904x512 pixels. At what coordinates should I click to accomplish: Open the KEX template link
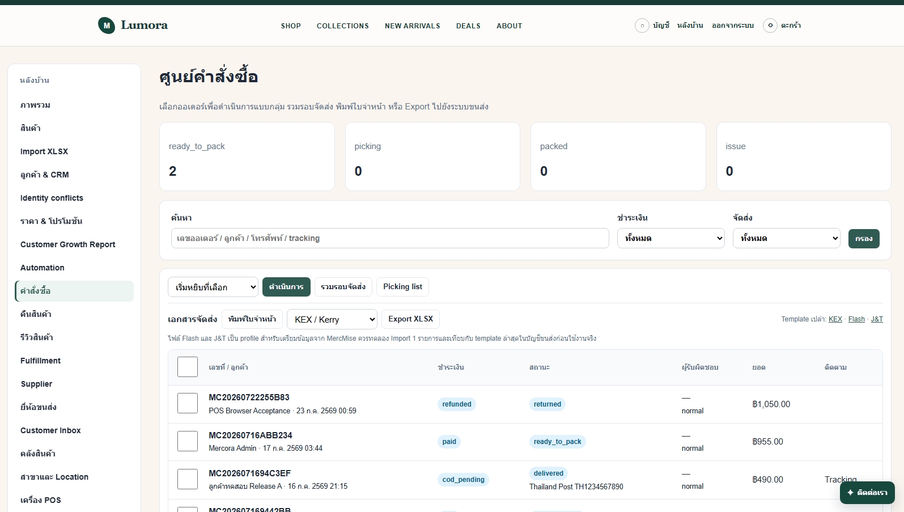(835, 319)
